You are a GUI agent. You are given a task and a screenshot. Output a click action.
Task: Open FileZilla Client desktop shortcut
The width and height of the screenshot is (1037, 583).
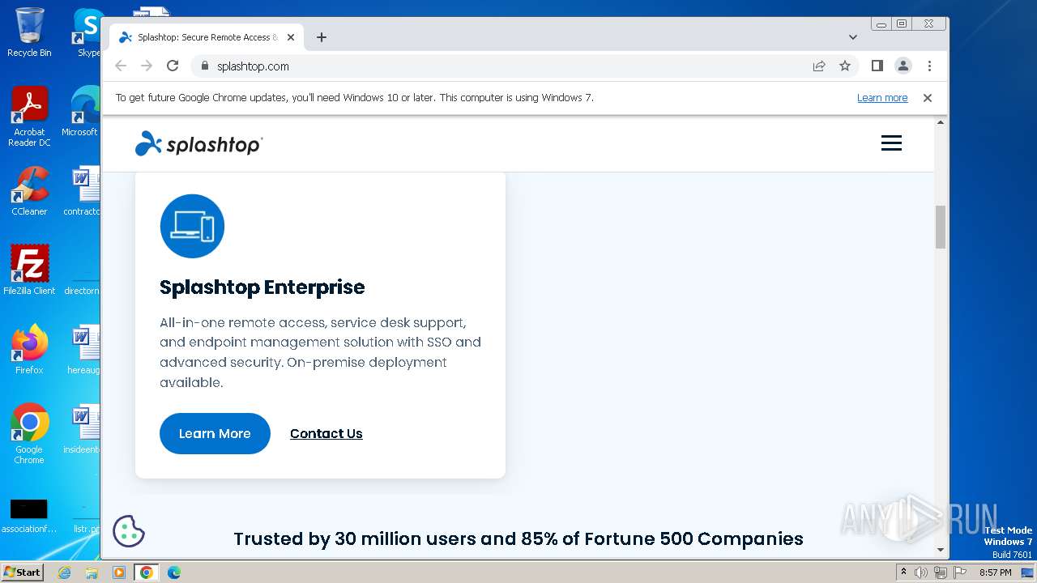pyautogui.click(x=29, y=270)
